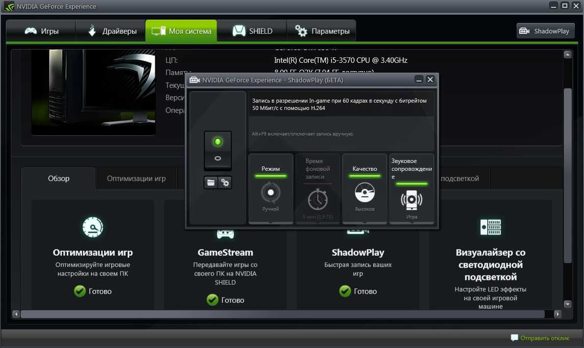Click the audio speaker icon
584x348 pixels.
[x=412, y=200]
